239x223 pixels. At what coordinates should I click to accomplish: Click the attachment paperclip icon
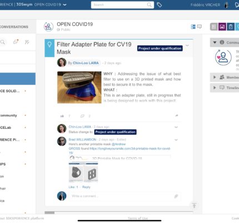[176, 196]
